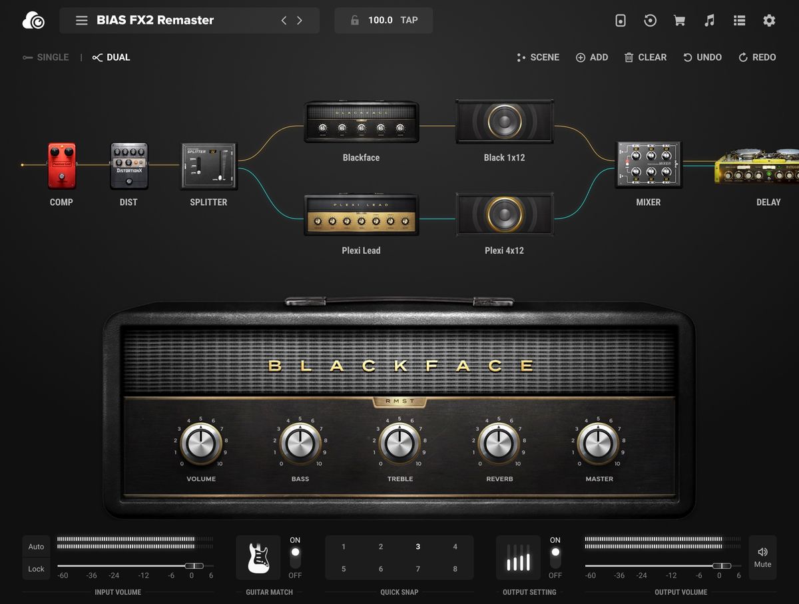
Task: Click the "Black 1x12" label
Action: 504,158
